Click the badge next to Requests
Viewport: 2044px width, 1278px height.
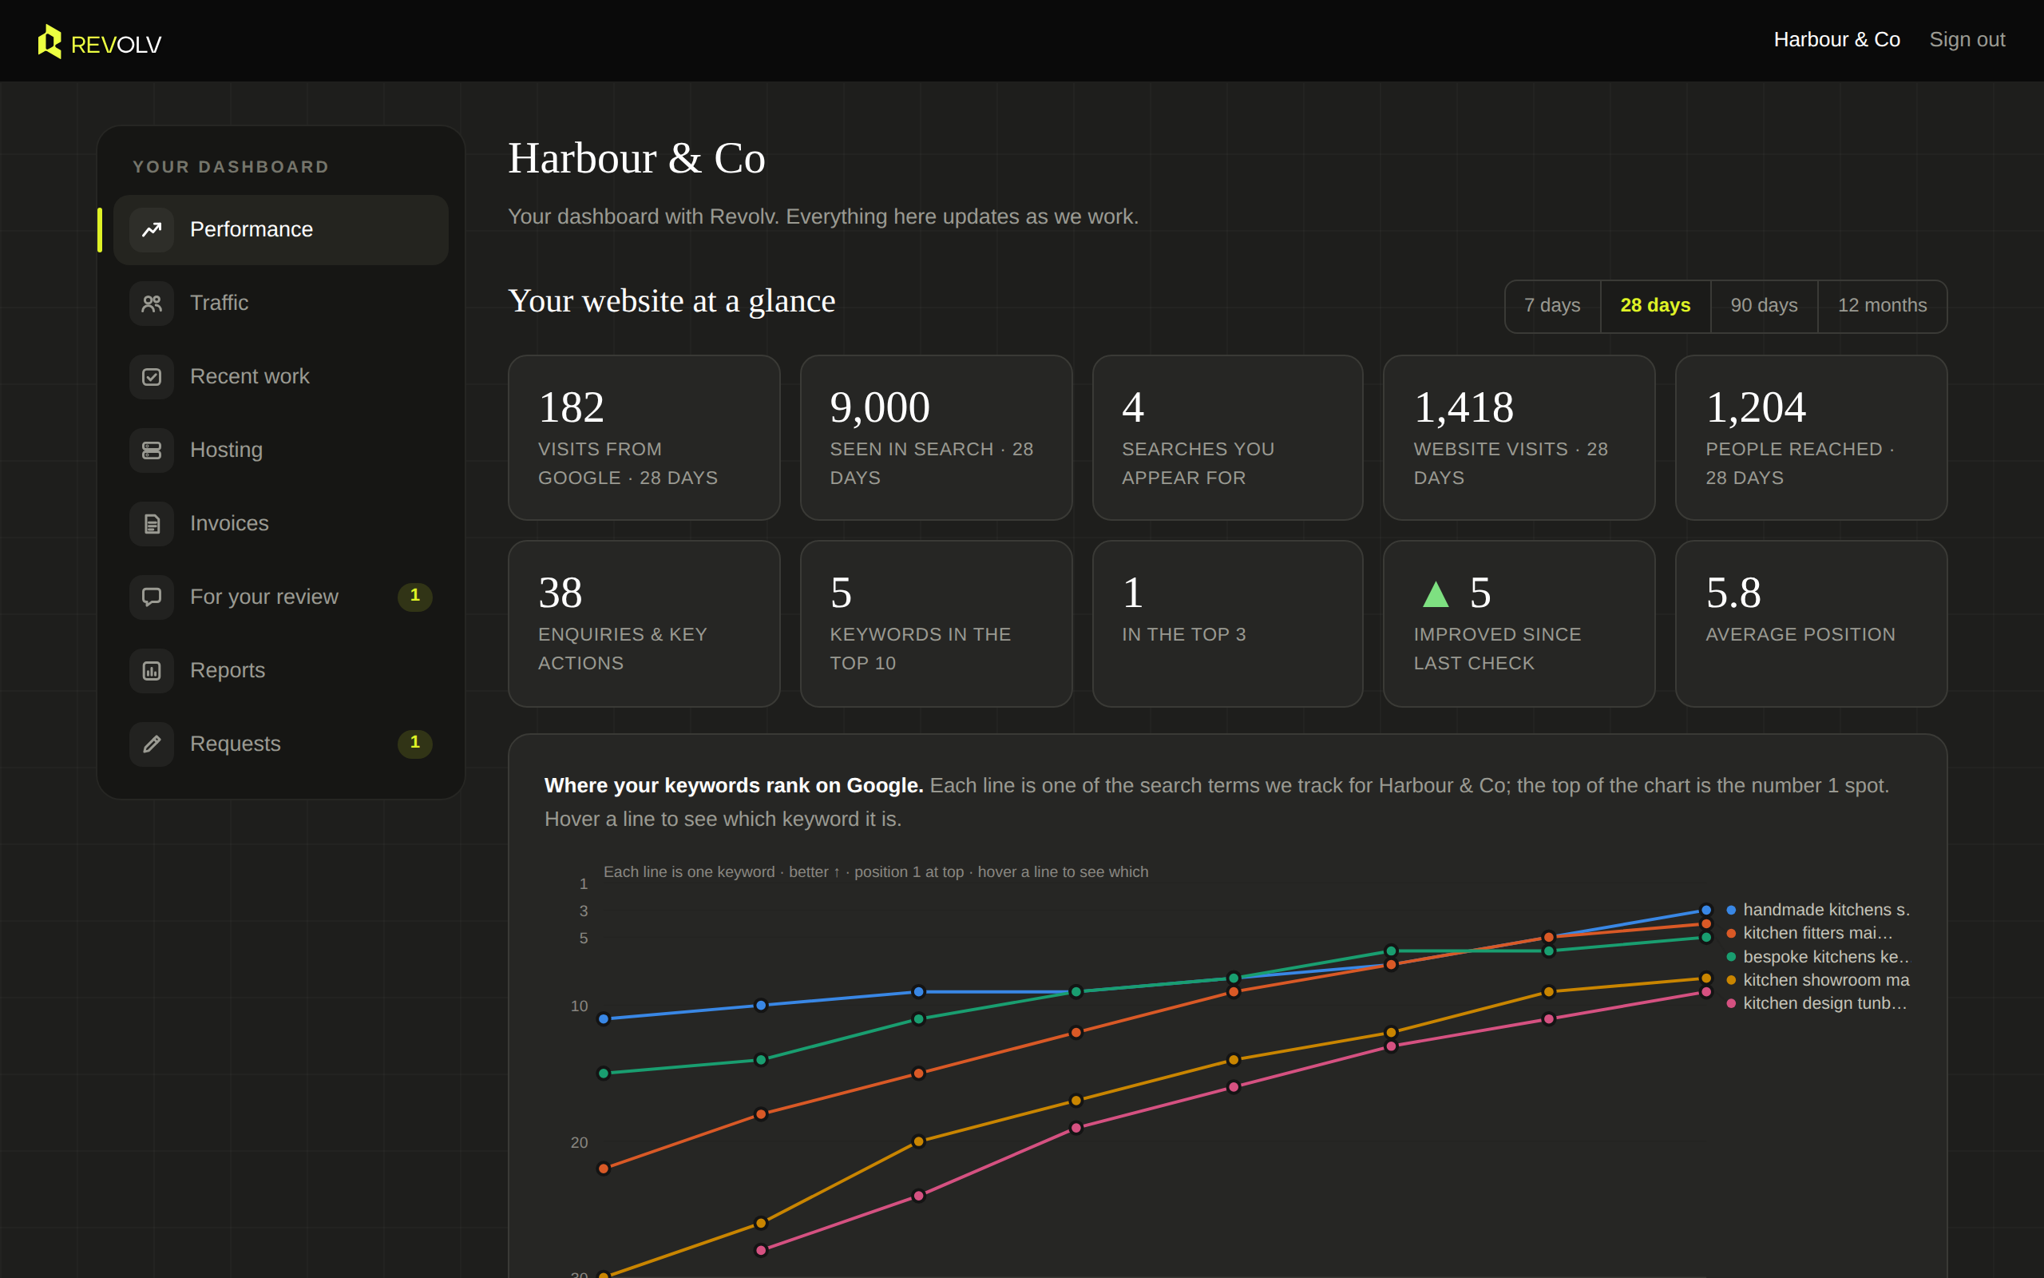[414, 743]
